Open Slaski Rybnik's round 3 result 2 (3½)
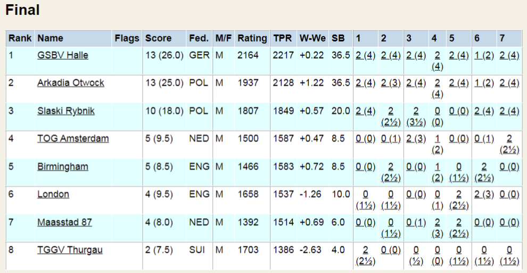The width and height of the screenshot is (527, 273). [416, 117]
